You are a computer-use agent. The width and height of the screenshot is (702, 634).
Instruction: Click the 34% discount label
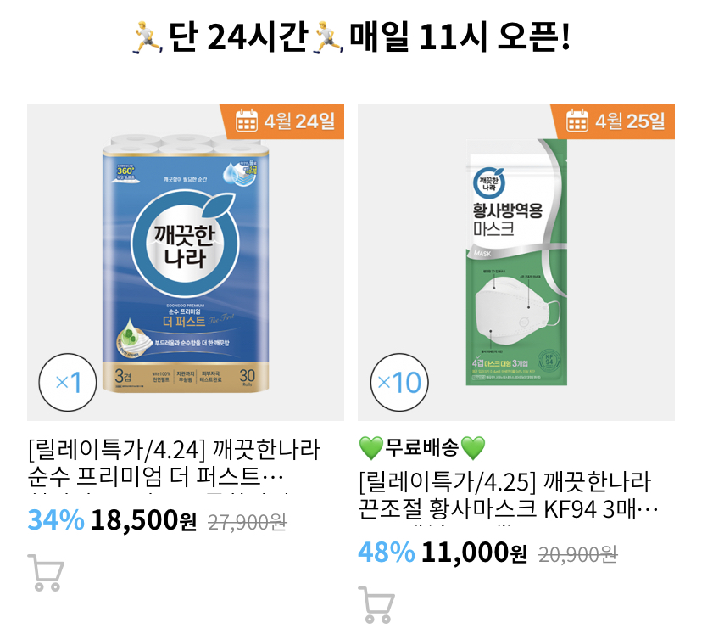(56, 519)
